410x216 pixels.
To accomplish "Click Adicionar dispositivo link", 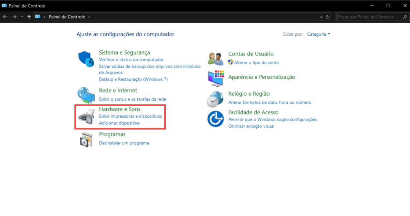I will point(119,123).
